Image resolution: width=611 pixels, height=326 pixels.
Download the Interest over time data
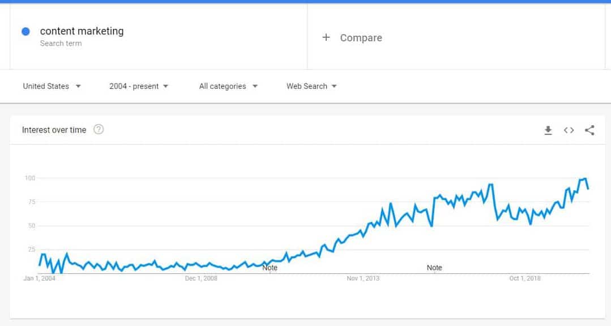(548, 130)
